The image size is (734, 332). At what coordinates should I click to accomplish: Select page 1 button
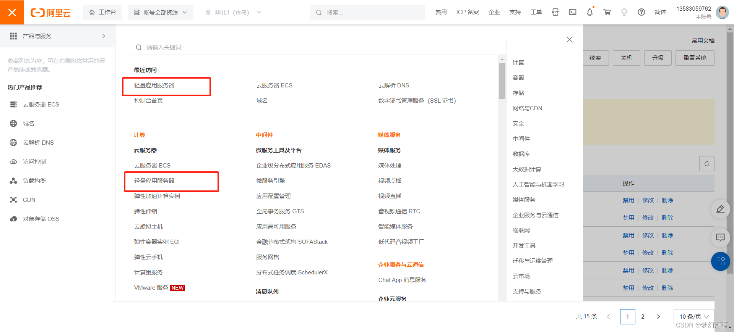coord(628,317)
